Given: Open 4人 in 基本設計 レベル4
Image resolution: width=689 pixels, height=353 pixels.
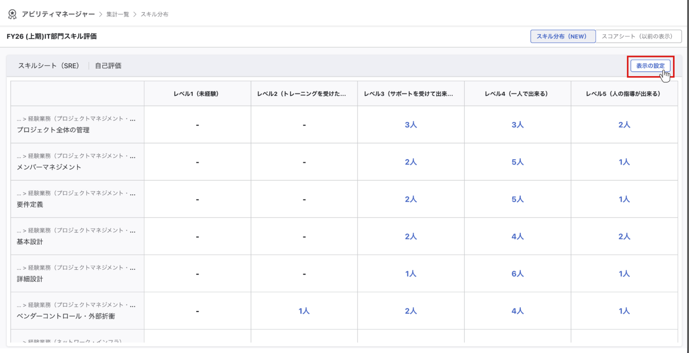Looking at the screenshot, I should [x=517, y=237].
